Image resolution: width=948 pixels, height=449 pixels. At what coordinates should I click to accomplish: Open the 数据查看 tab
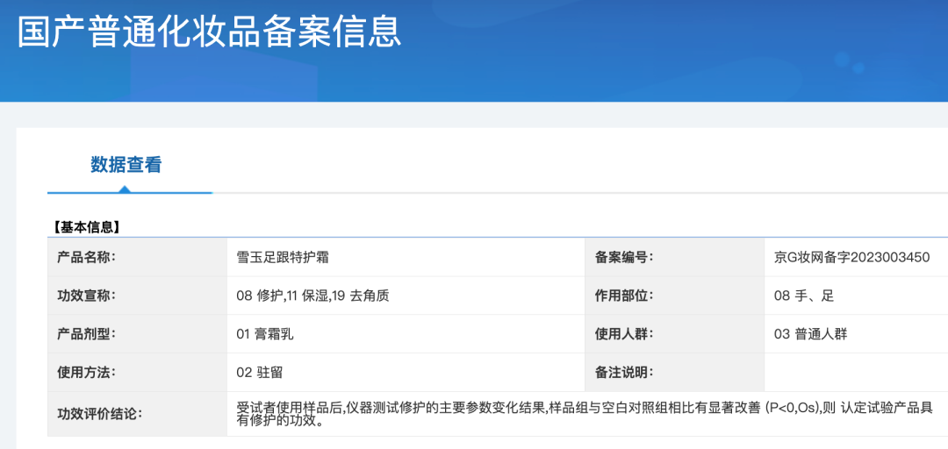click(x=126, y=164)
